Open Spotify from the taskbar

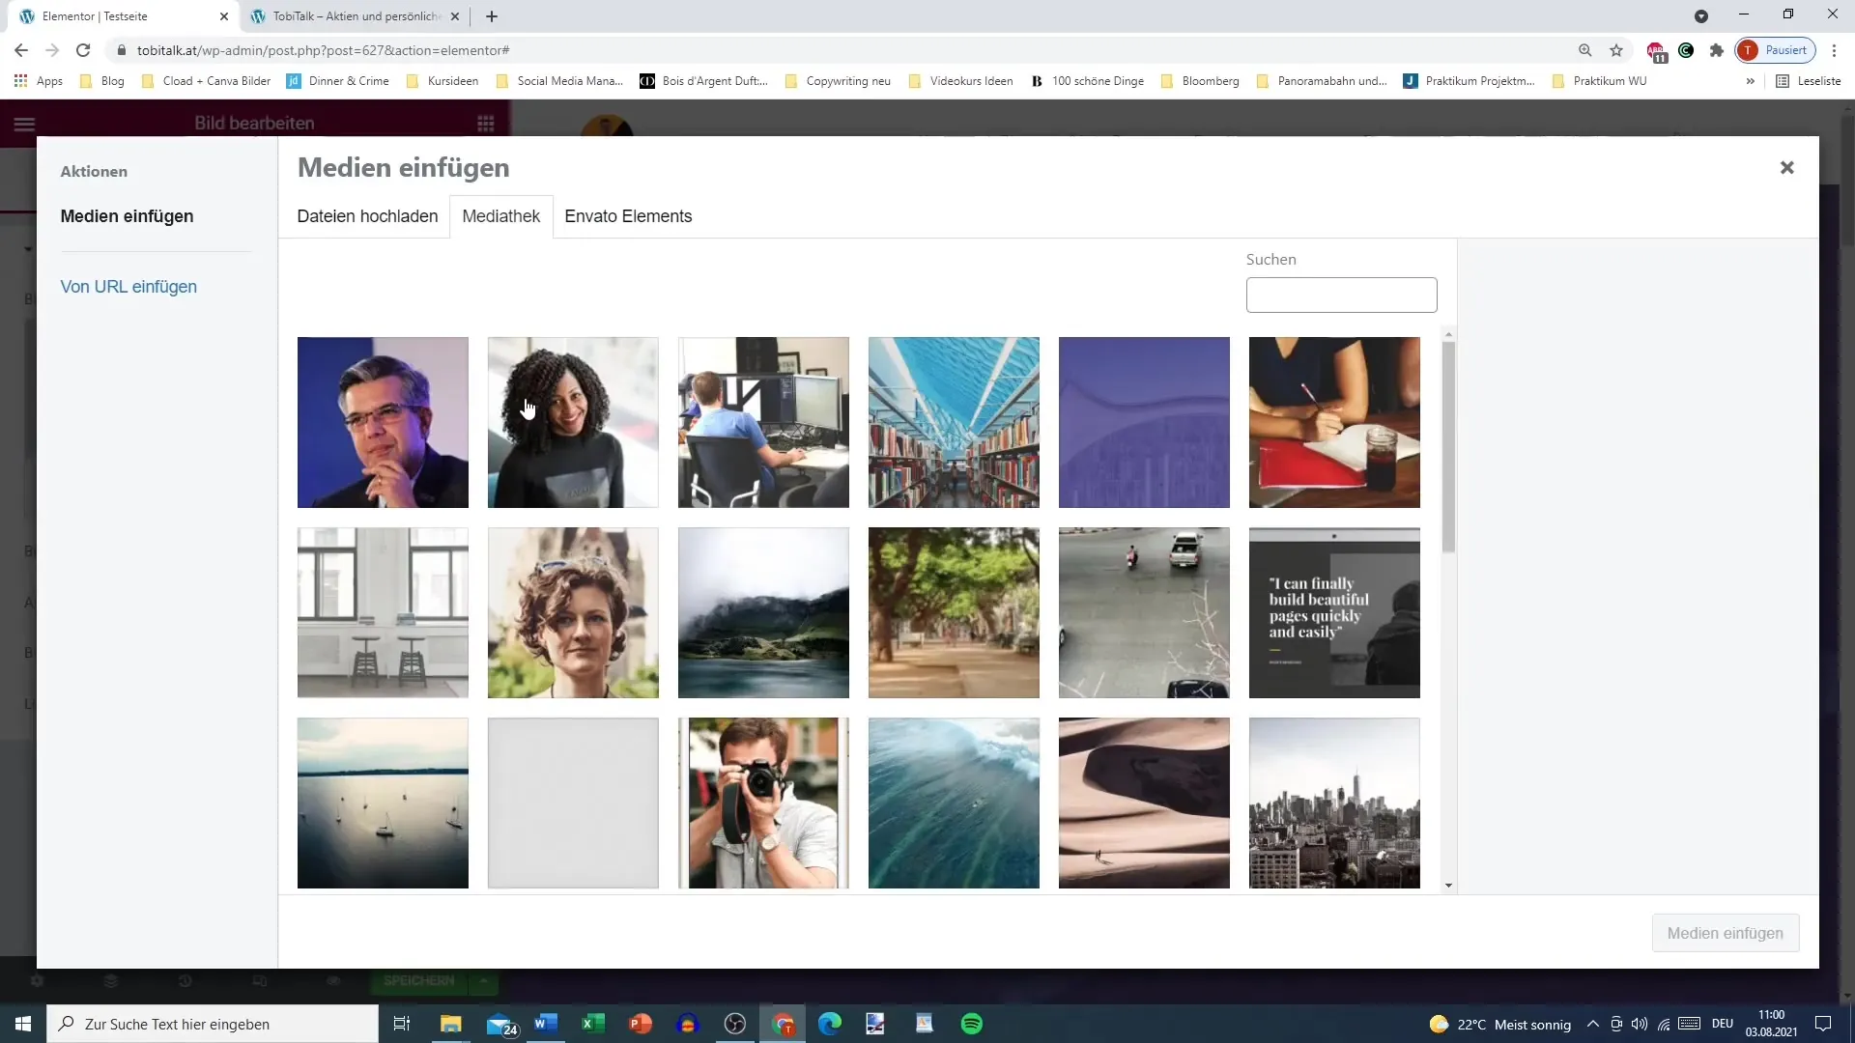click(x=972, y=1024)
